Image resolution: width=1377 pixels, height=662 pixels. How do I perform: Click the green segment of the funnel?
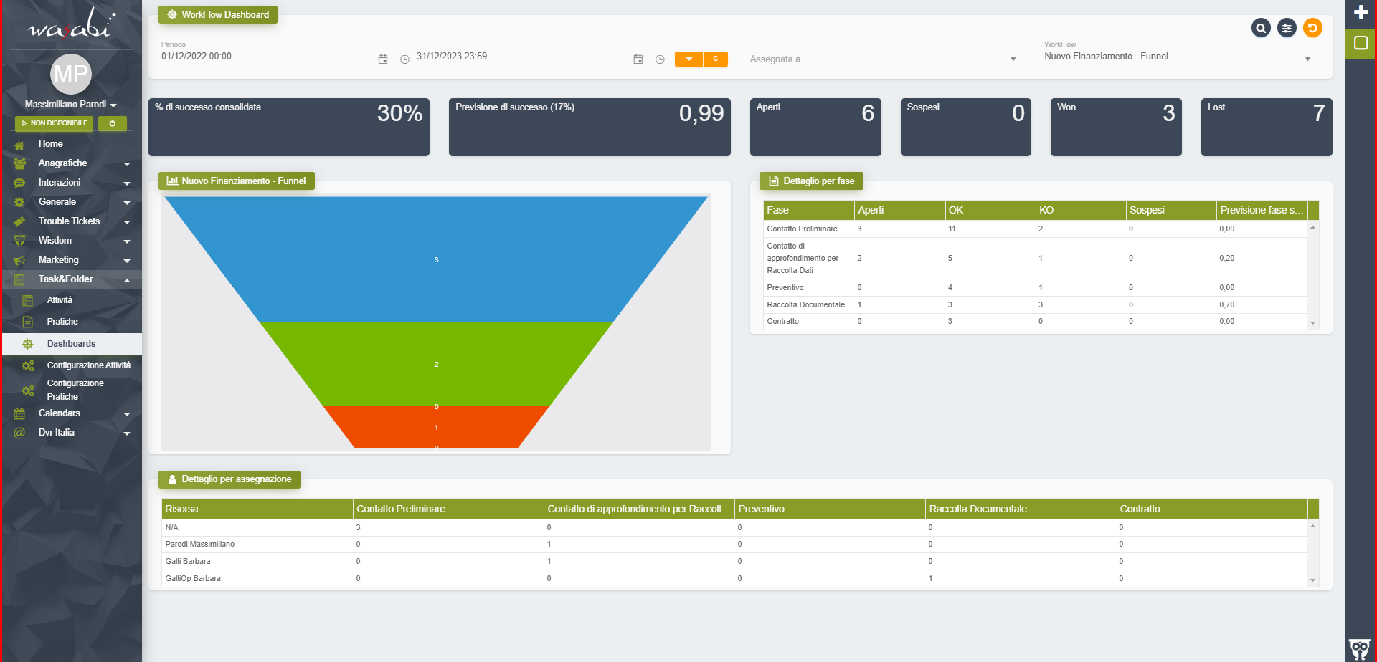point(436,364)
